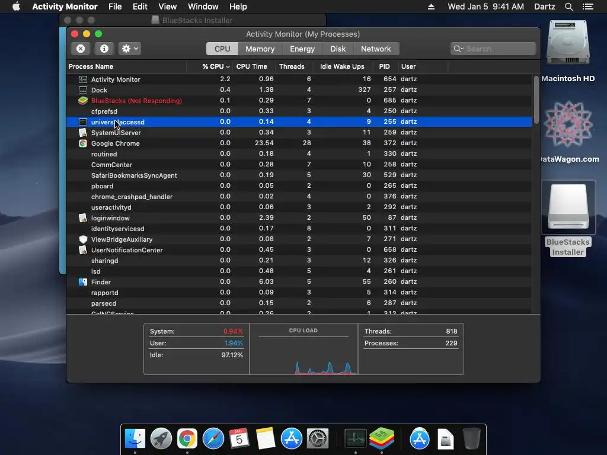
Task: Select the SystemUIServer process icon
Action: (x=83, y=133)
